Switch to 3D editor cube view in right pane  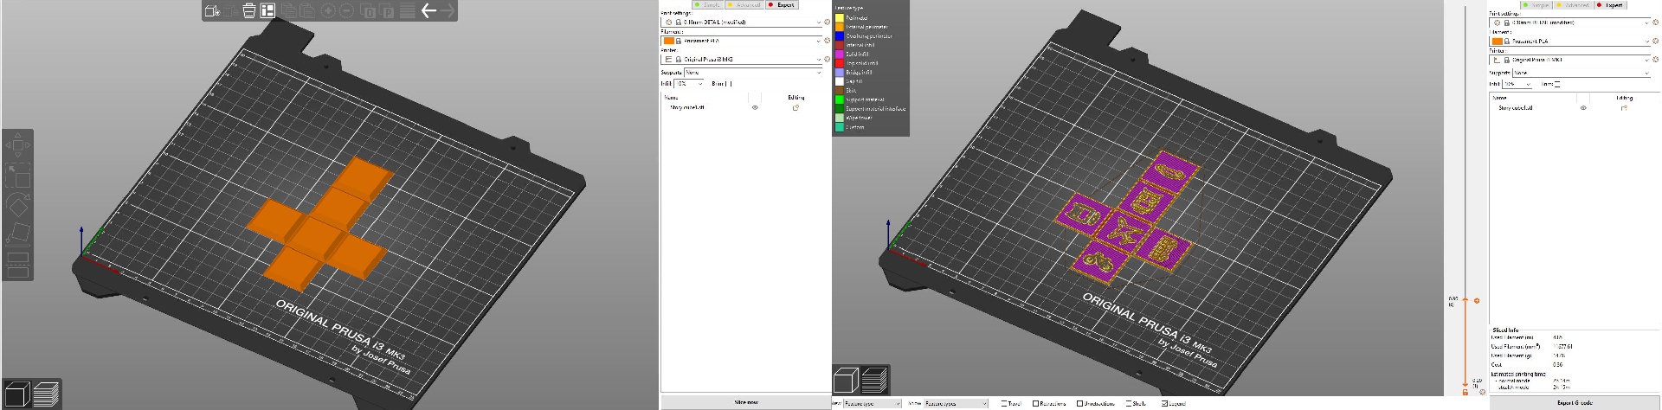point(847,381)
